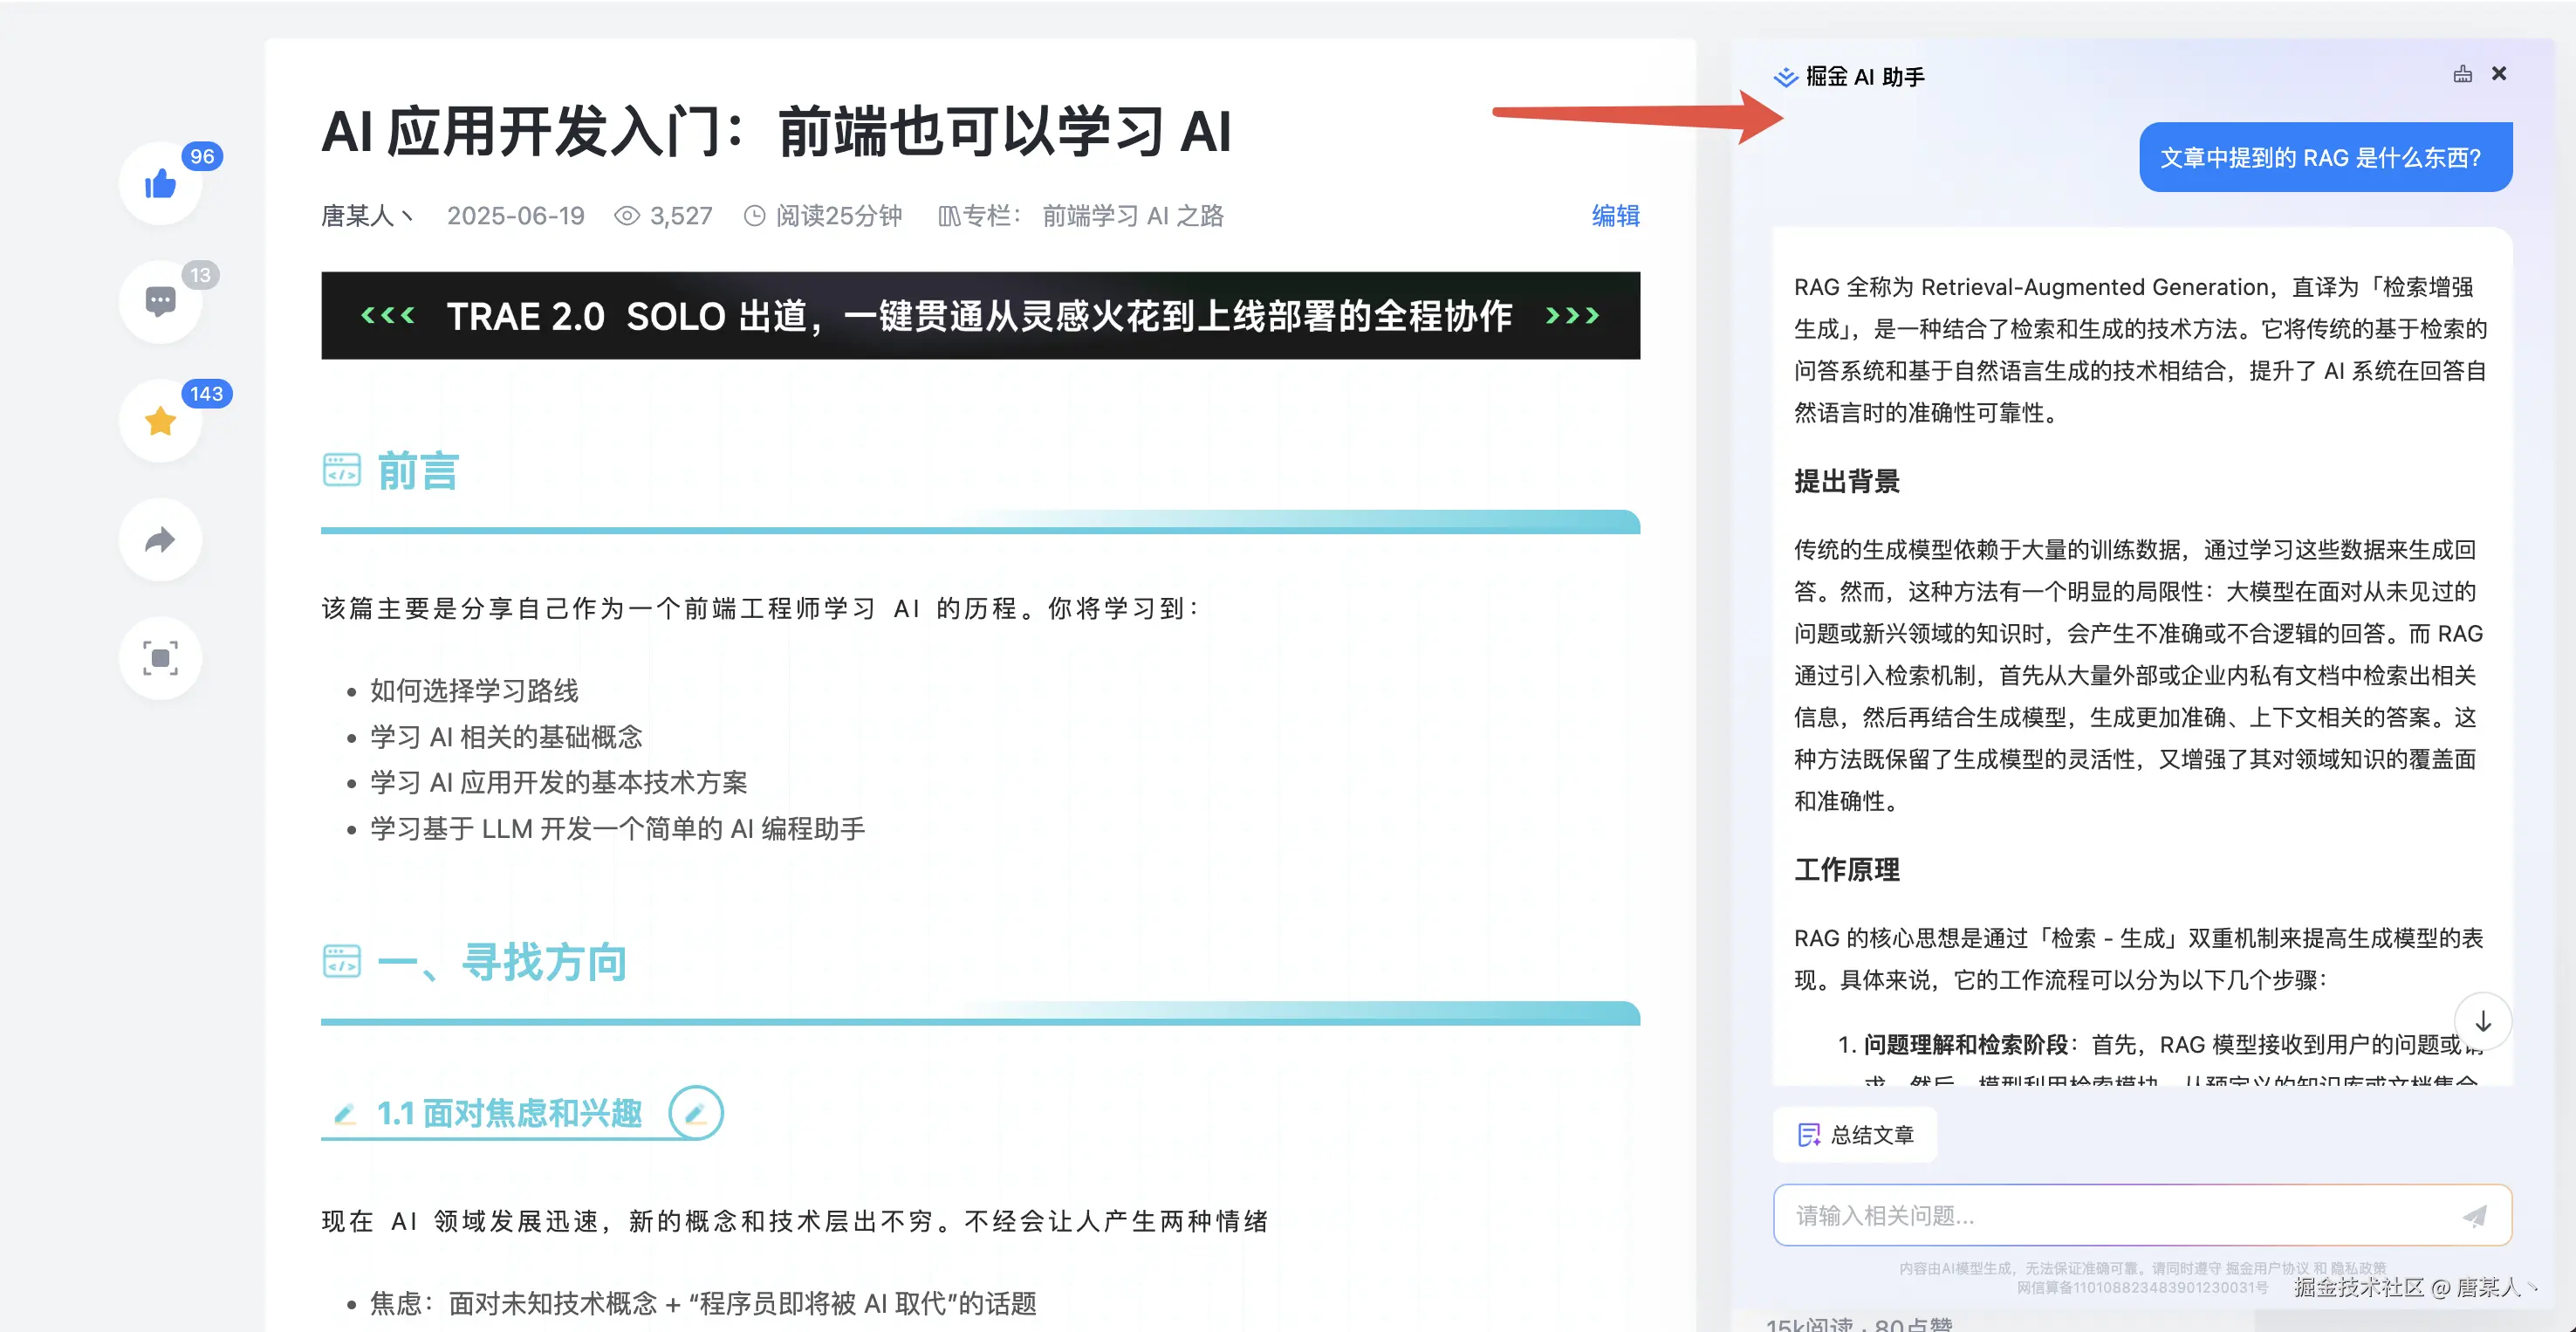This screenshot has width=2576, height=1332.
Task: Open the comments bubble icon
Action: [160, 301]
